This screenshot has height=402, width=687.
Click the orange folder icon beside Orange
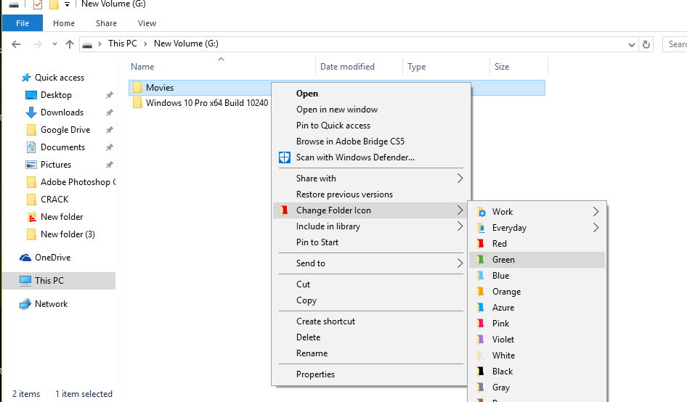(x=480, y=292)
